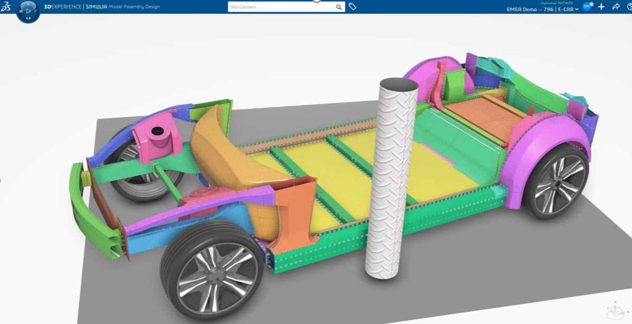The image size is (632, 324).
Task: Click the share arrow icon
Action: tap(616, 7)
